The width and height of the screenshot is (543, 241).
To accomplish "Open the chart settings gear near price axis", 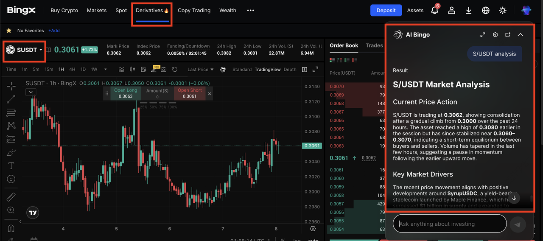I will (313, 229).
